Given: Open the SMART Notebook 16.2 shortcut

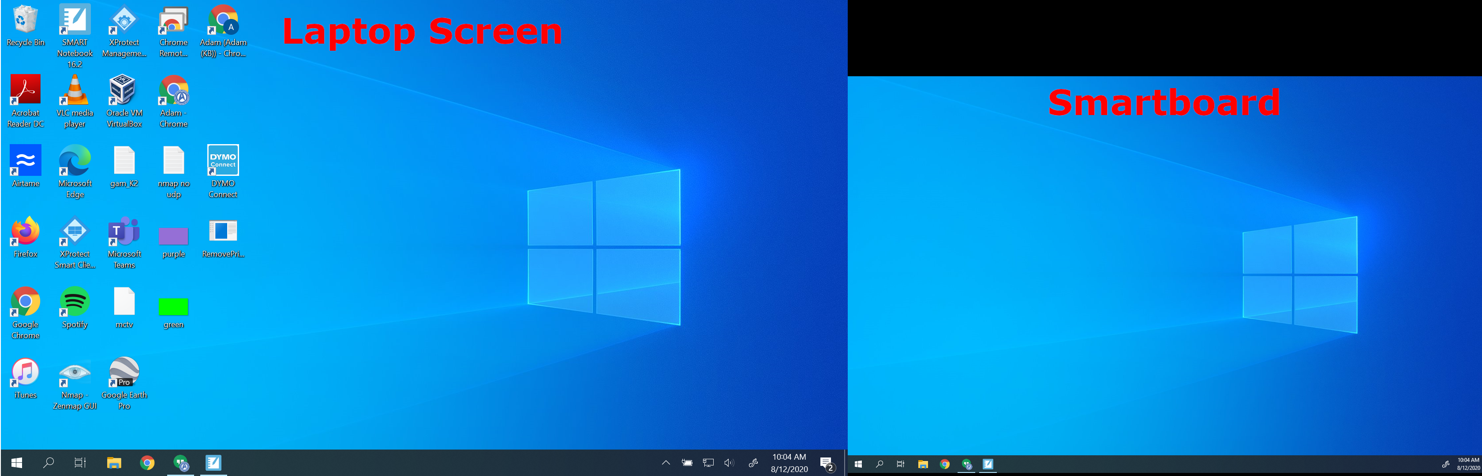Looking at the screenshot, I should tap(75, 20).
